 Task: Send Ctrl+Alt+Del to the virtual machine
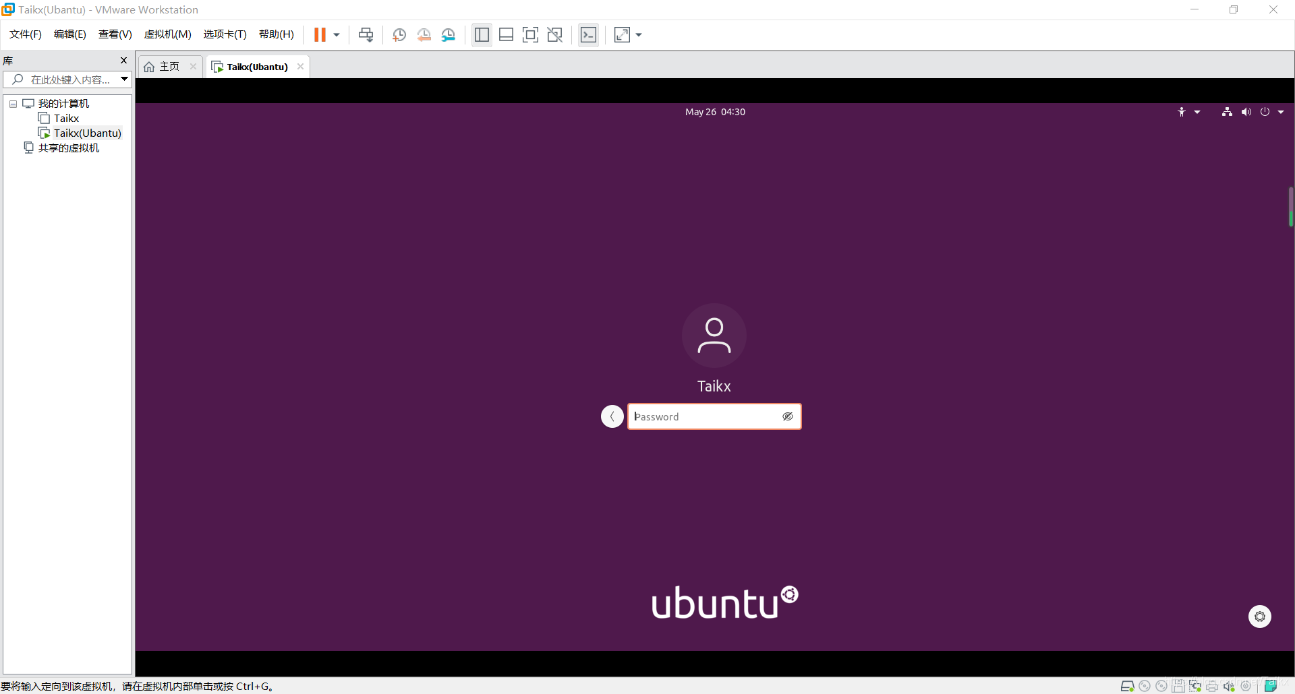(366, 35)
